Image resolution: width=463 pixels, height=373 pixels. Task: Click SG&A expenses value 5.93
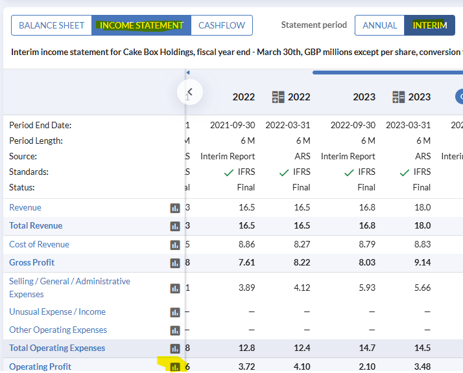[x=367, y=288]
